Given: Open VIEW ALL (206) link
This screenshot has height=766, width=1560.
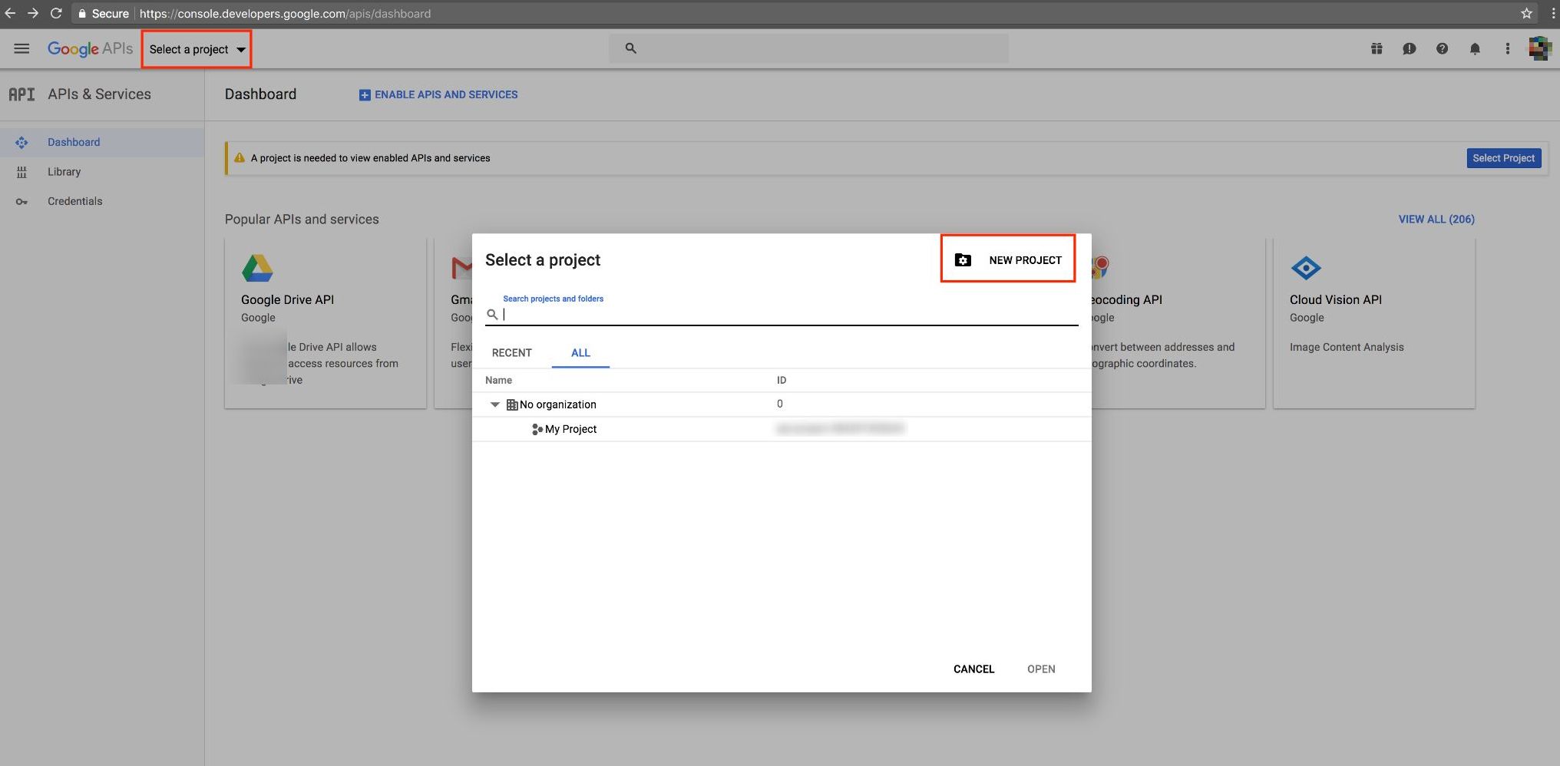Looking at the screenshot, I should coord(1436,219).
